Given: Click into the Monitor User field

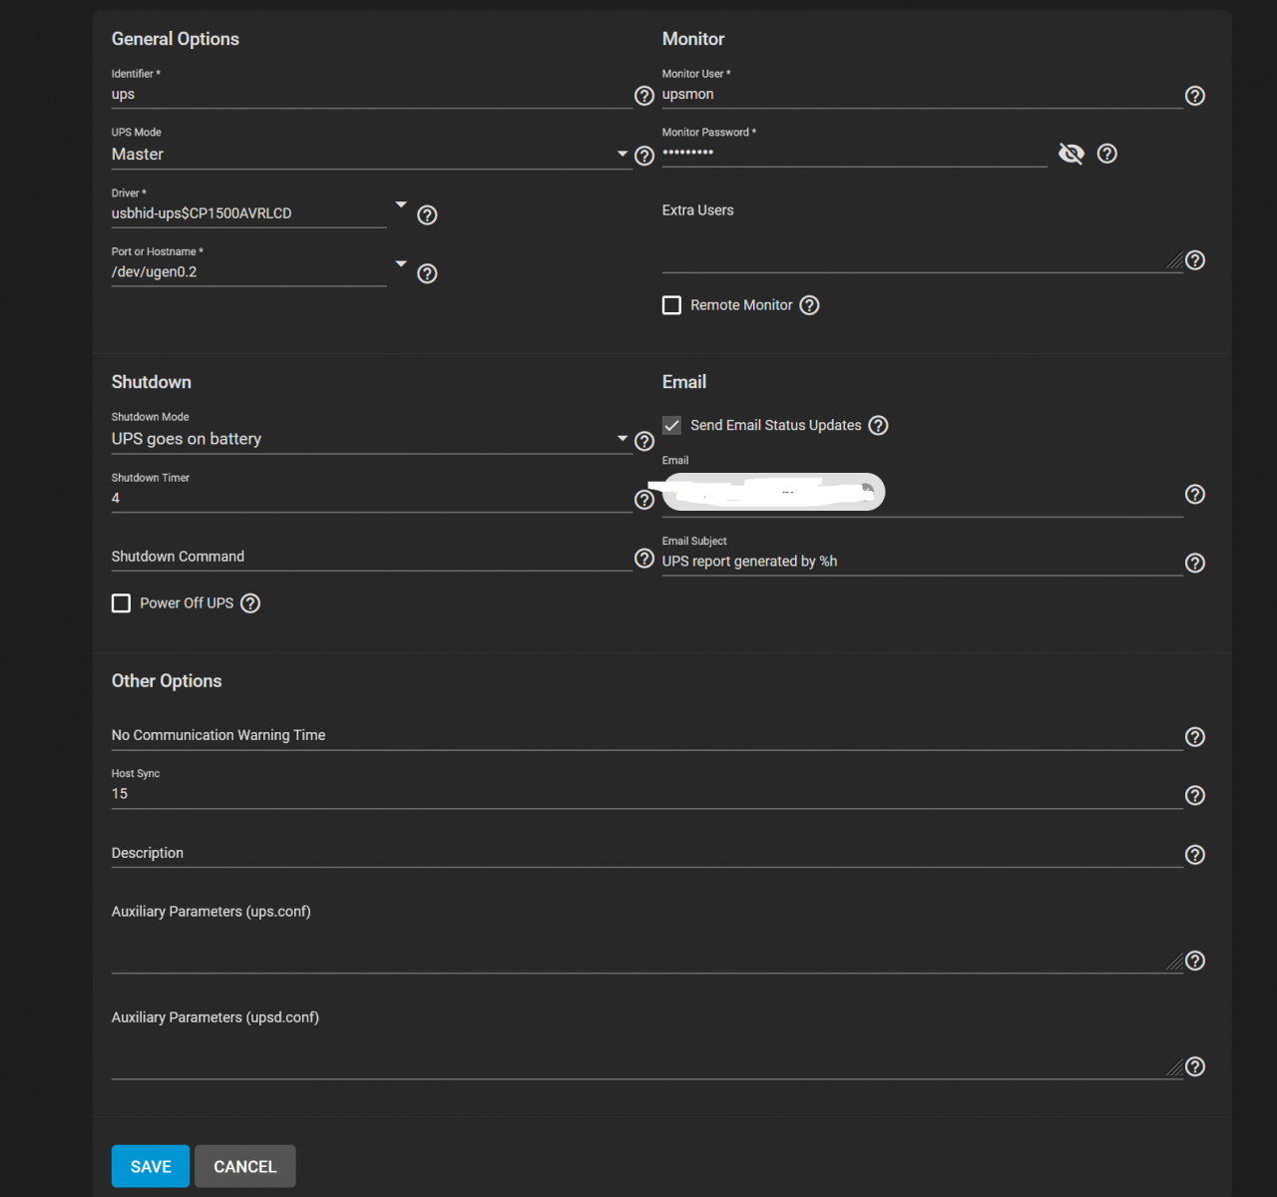Looking at the screenshot, I should pos(922,95).
